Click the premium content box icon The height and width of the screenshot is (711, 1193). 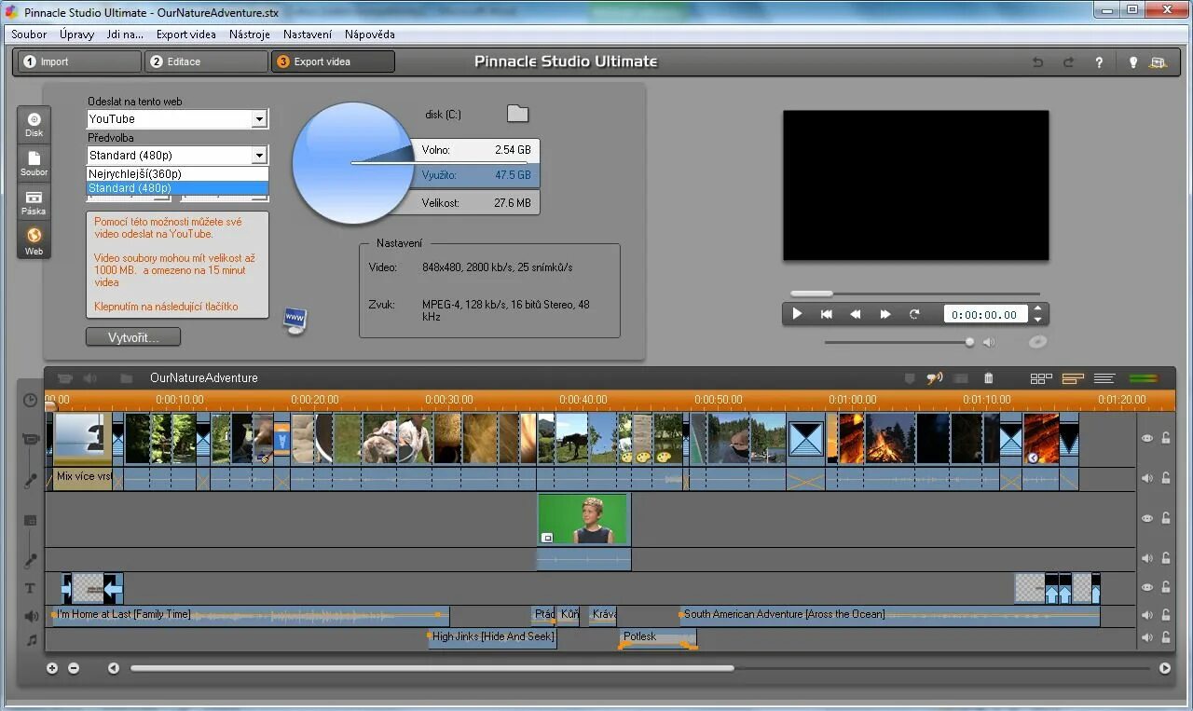pyautogui.click(x=1159, y=62)
